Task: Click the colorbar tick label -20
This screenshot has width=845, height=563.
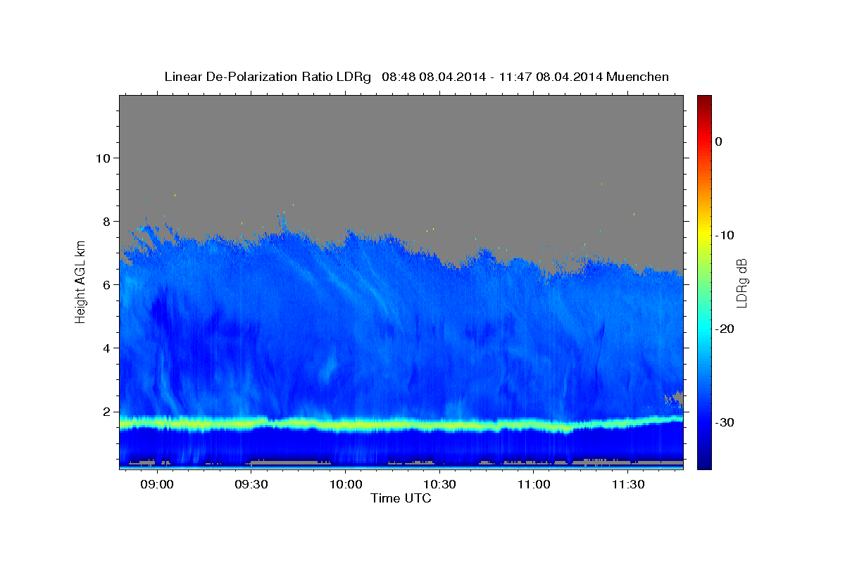Action: (725, 329)
